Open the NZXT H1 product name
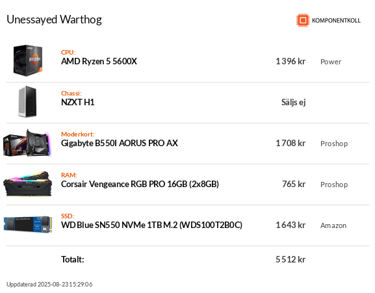Image resolution: width=375 pixels, height=293 pixels. pyautogui.click(x=78, y=102)
